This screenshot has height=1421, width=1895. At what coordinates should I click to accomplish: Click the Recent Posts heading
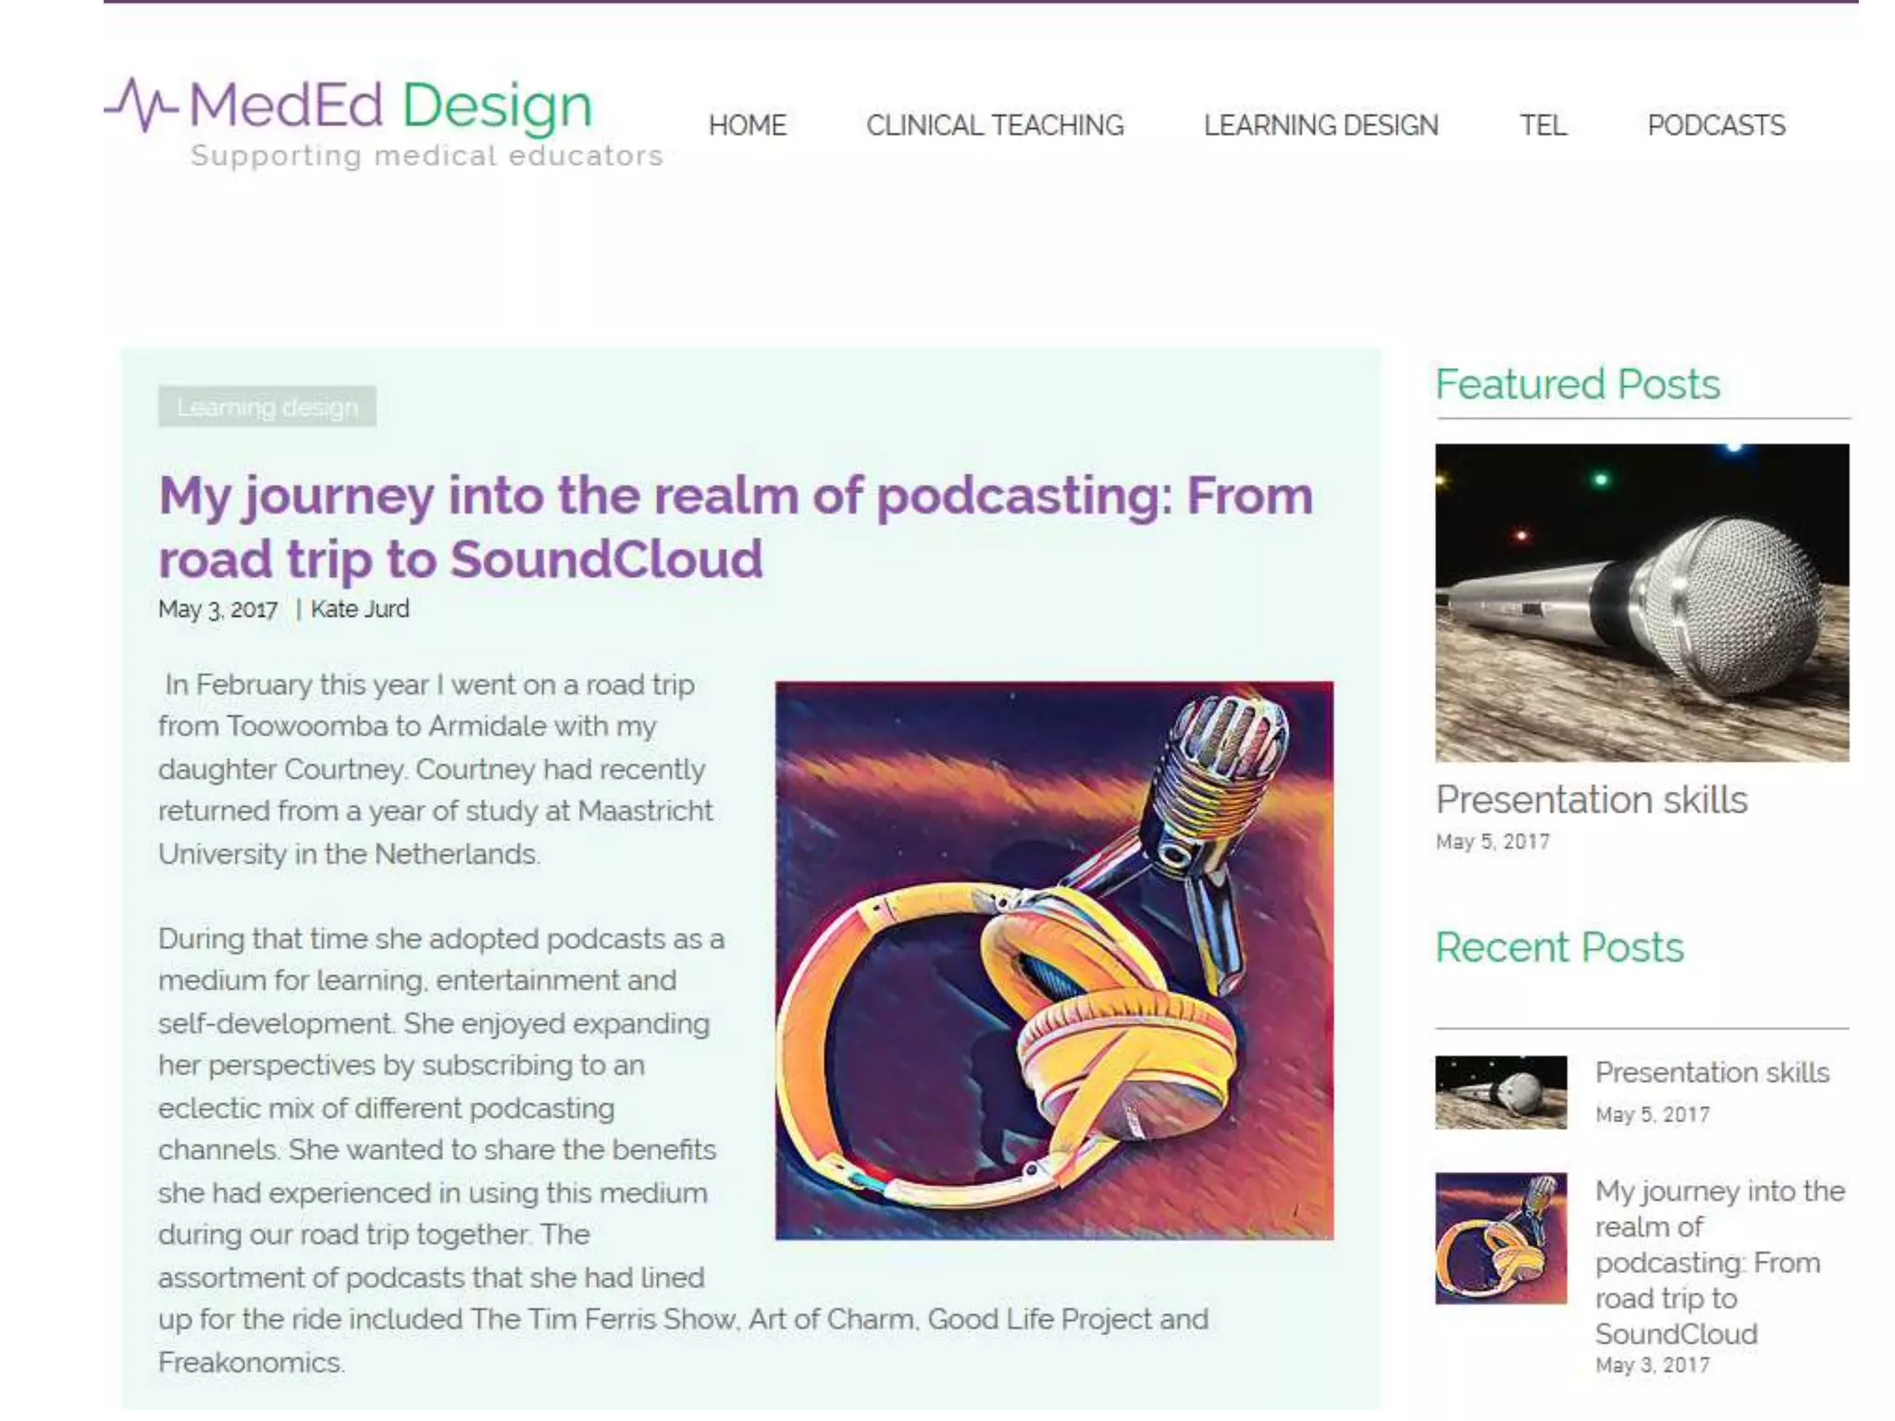pos(1559,947)
